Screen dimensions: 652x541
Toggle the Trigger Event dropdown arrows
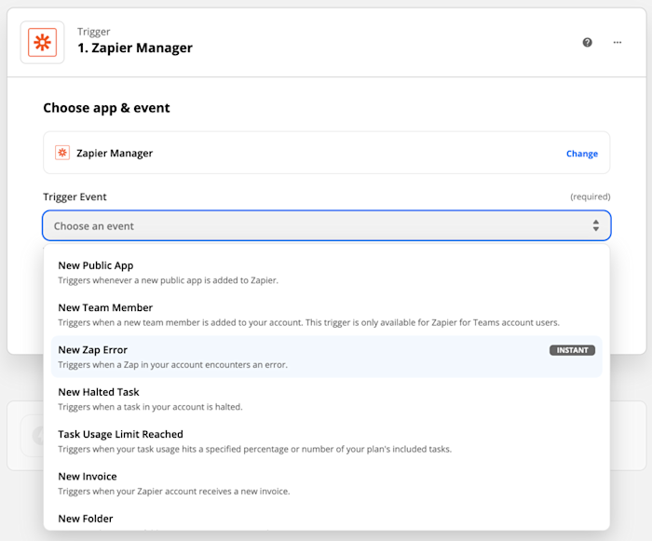tap(596, 225)
